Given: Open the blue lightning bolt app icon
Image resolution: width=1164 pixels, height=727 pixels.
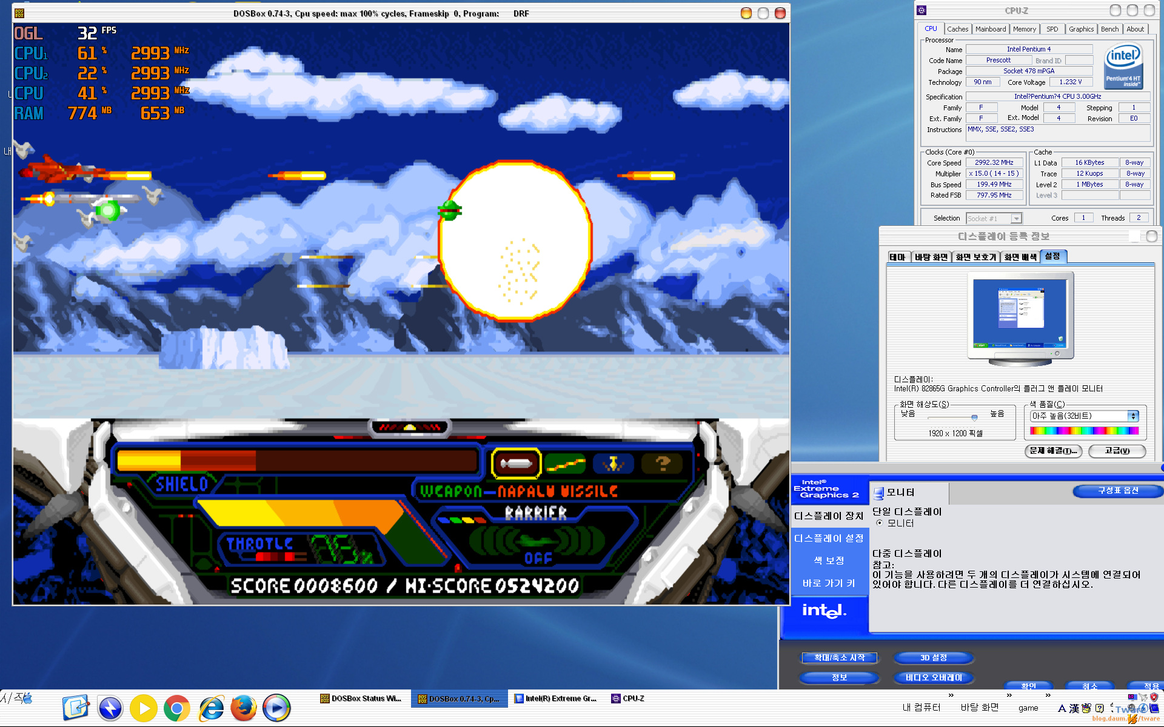Looking at the screenshot, I should click(110, 708).
